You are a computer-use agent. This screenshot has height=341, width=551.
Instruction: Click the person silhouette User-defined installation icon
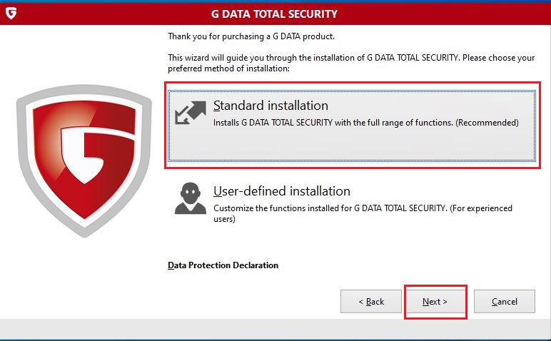click(x=191, y=198)
